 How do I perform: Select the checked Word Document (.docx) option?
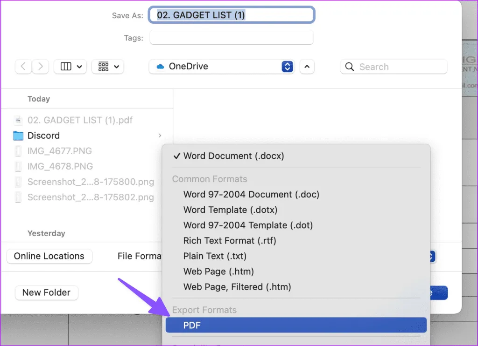233,156
